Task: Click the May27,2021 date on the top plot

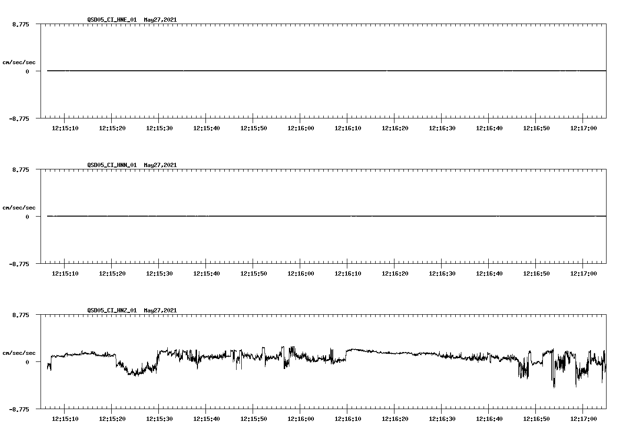Action: (160, 20)
